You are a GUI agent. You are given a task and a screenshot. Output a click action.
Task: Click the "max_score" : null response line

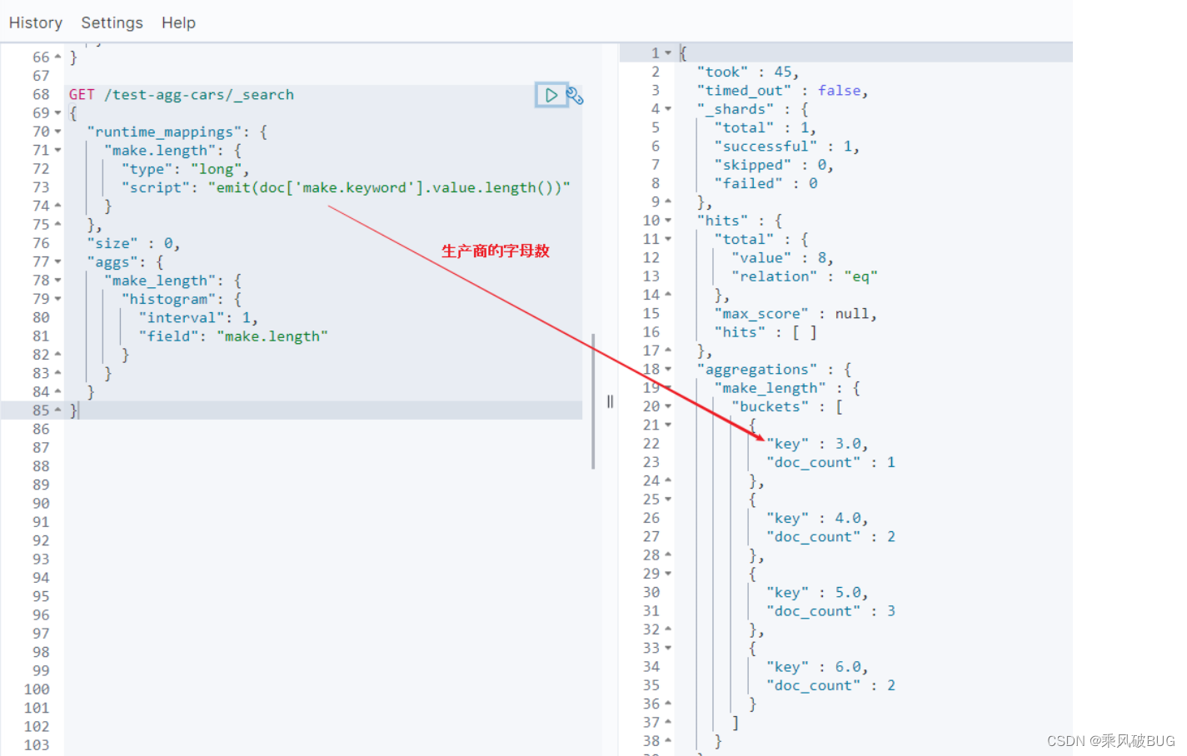(x=795, y=314)
